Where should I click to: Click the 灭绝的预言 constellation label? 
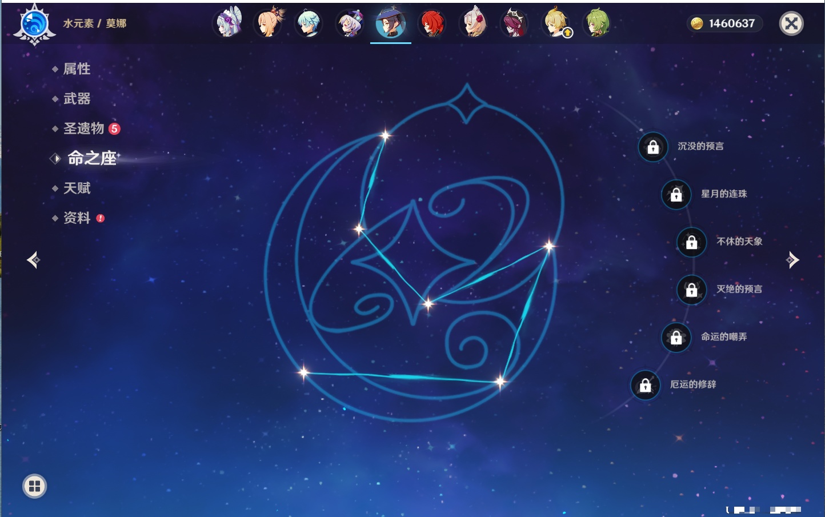739,289
